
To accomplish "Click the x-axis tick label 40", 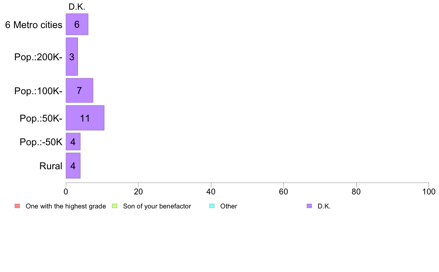I will [x=211, y=191].
